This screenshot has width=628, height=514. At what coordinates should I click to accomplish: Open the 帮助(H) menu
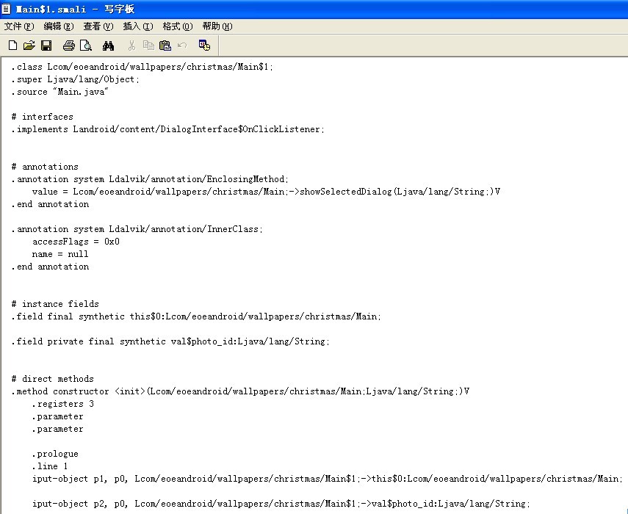point(217,26)
